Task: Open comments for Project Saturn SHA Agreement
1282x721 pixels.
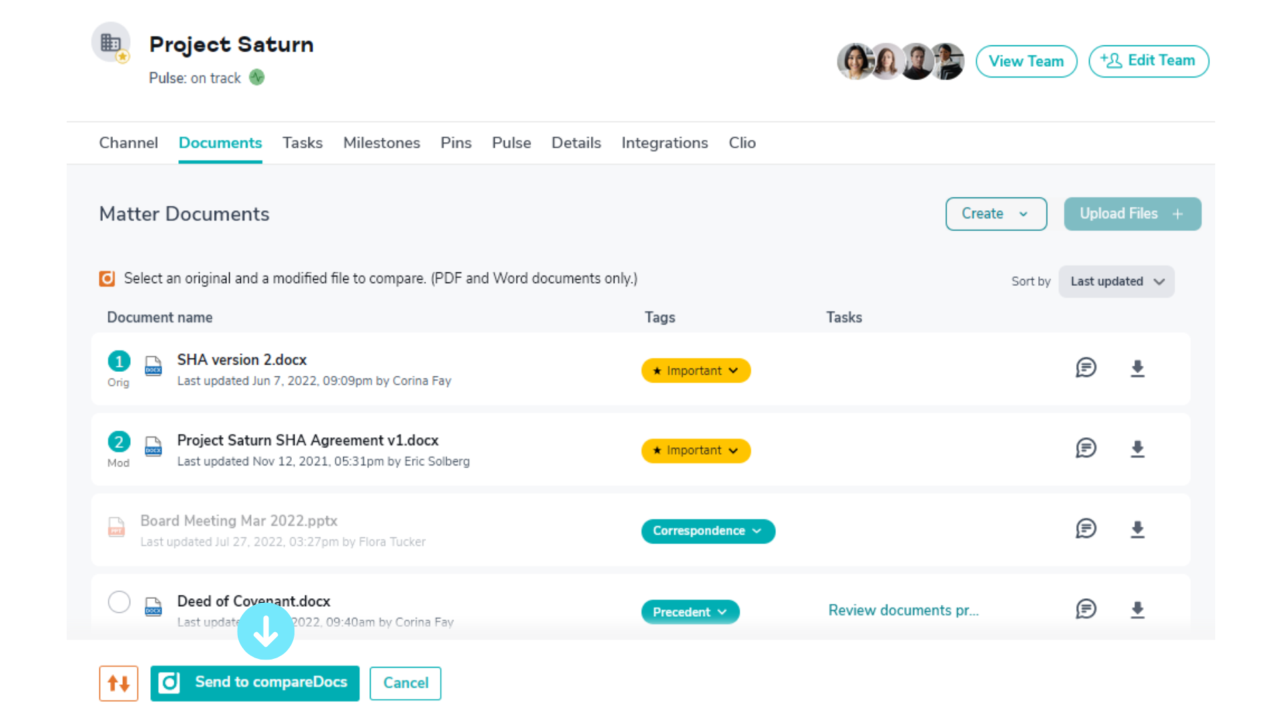Action: point(1086,448)
